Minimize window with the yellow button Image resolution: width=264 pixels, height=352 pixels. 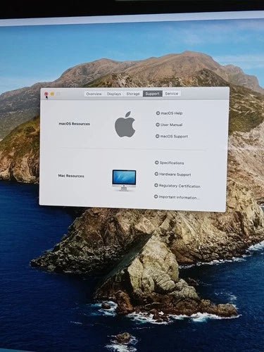[52, 94]
